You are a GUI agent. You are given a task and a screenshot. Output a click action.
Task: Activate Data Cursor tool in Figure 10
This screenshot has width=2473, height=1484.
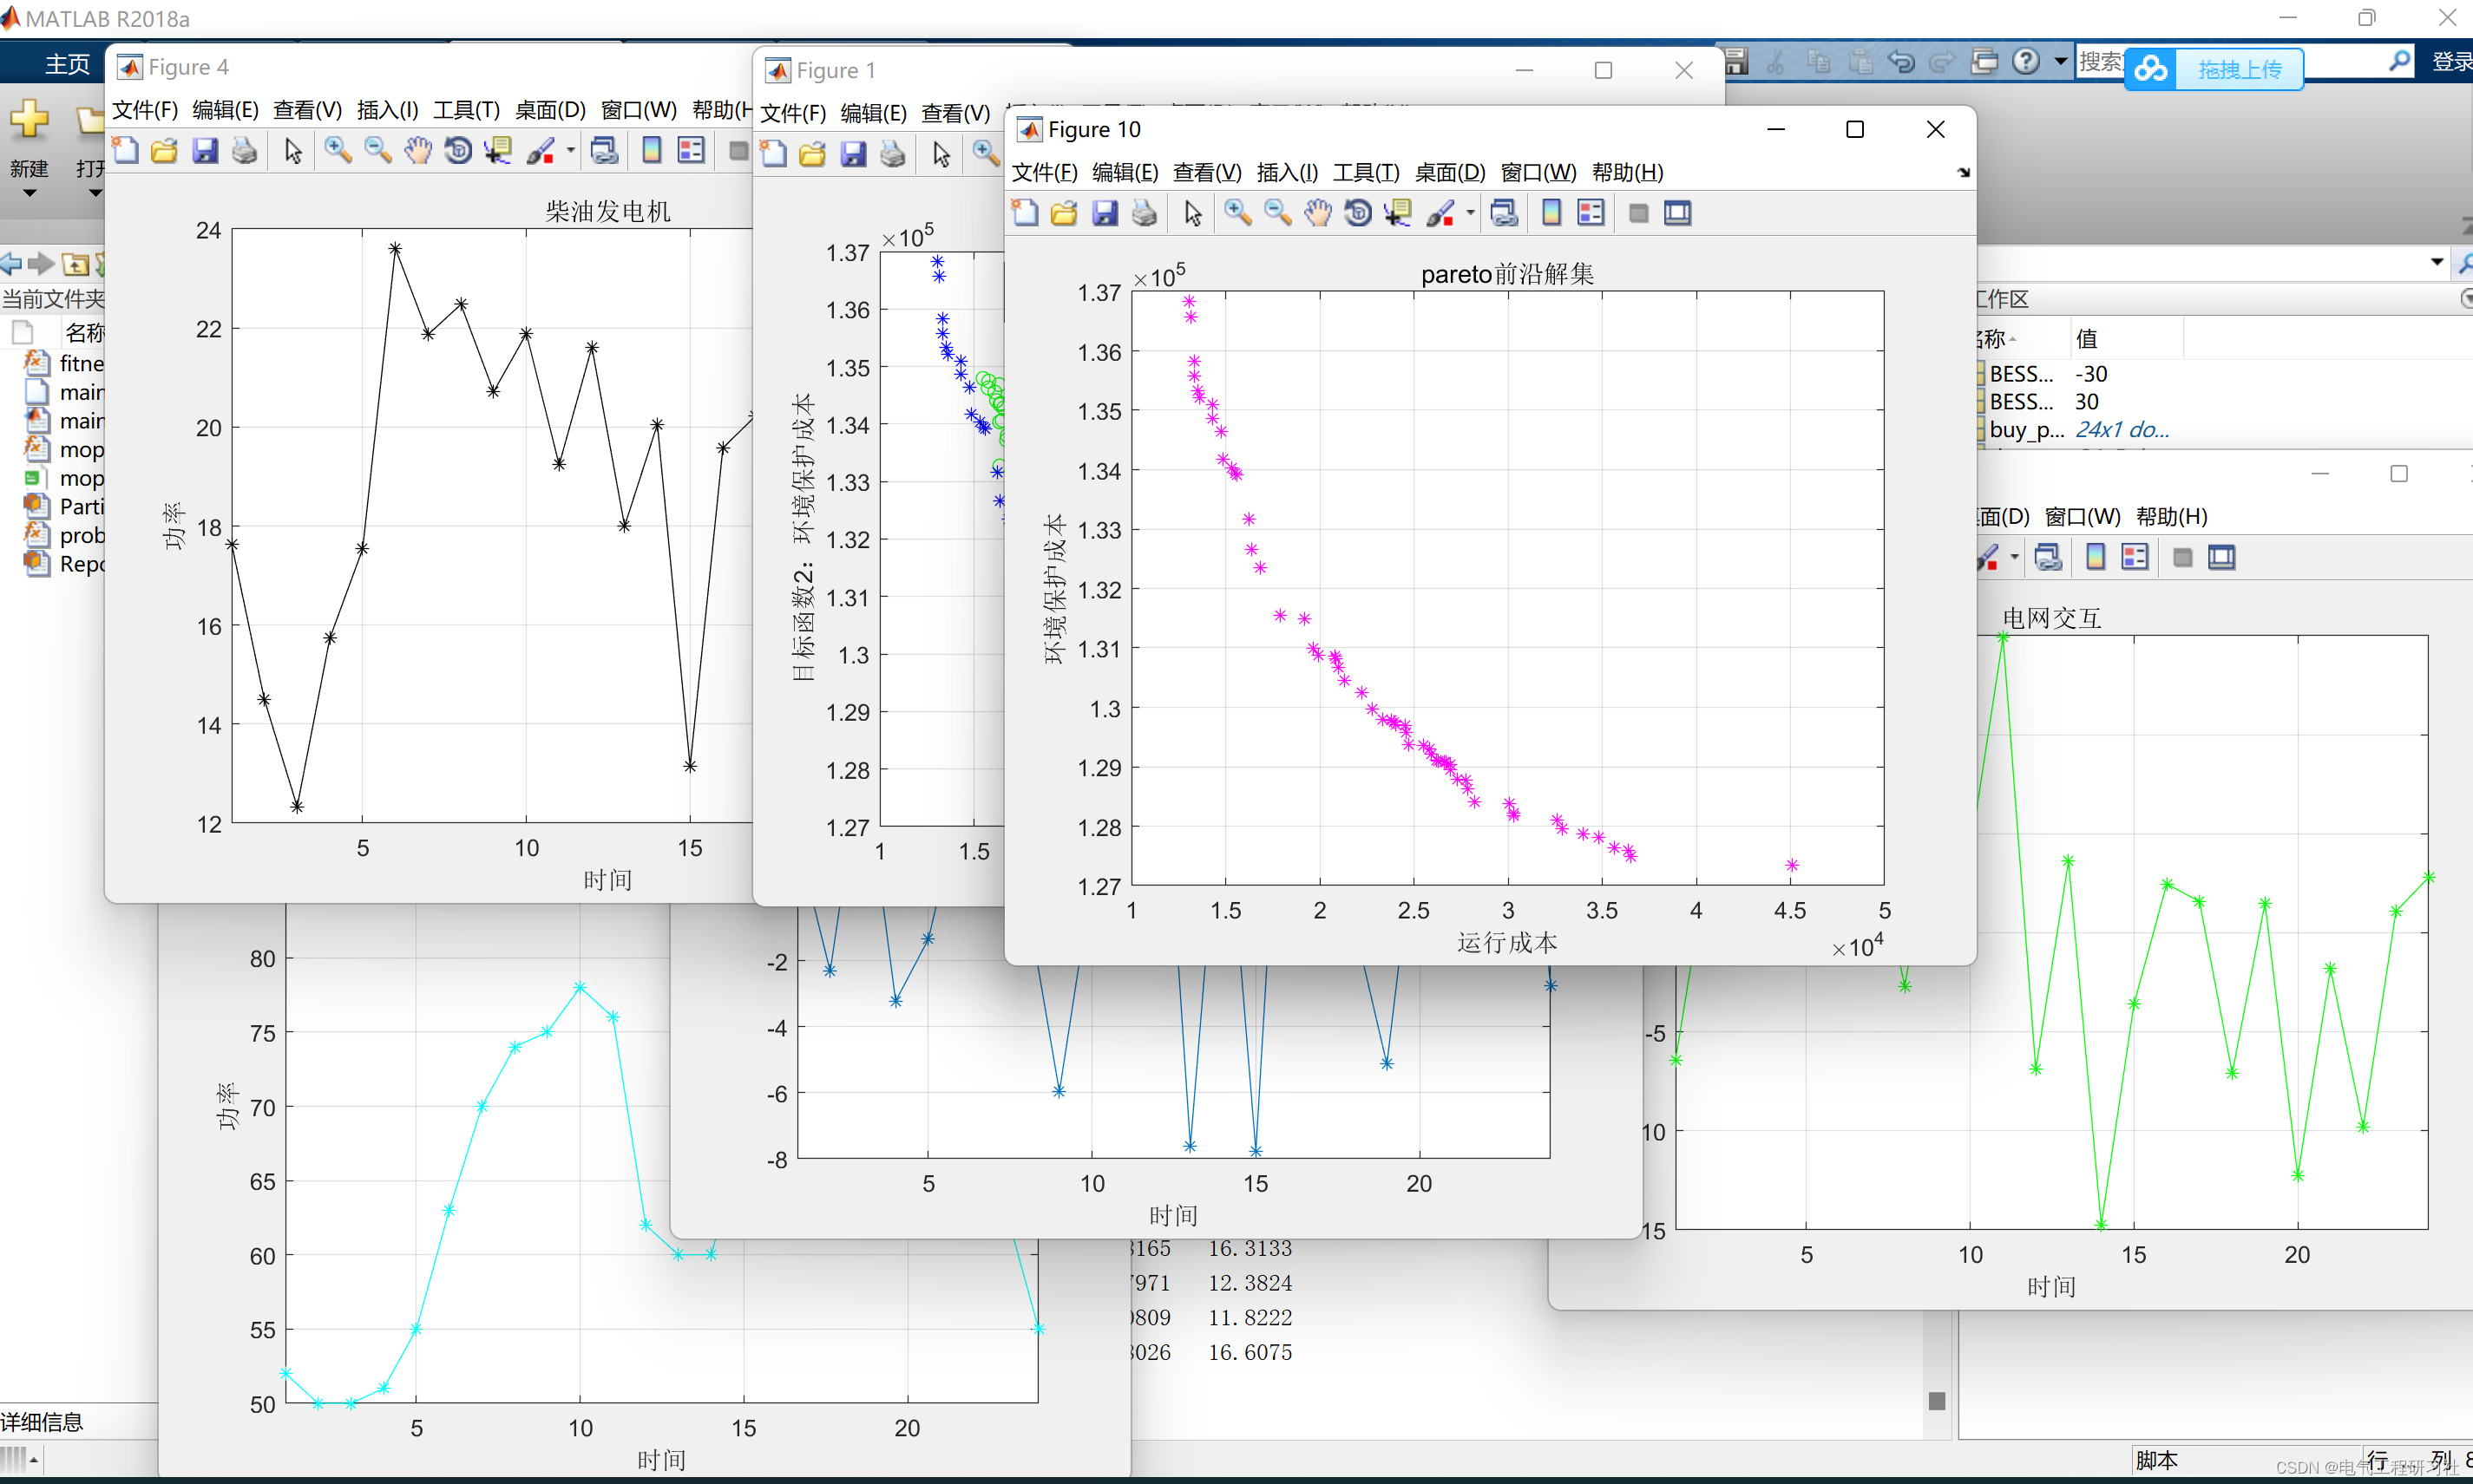point(1398,213)
